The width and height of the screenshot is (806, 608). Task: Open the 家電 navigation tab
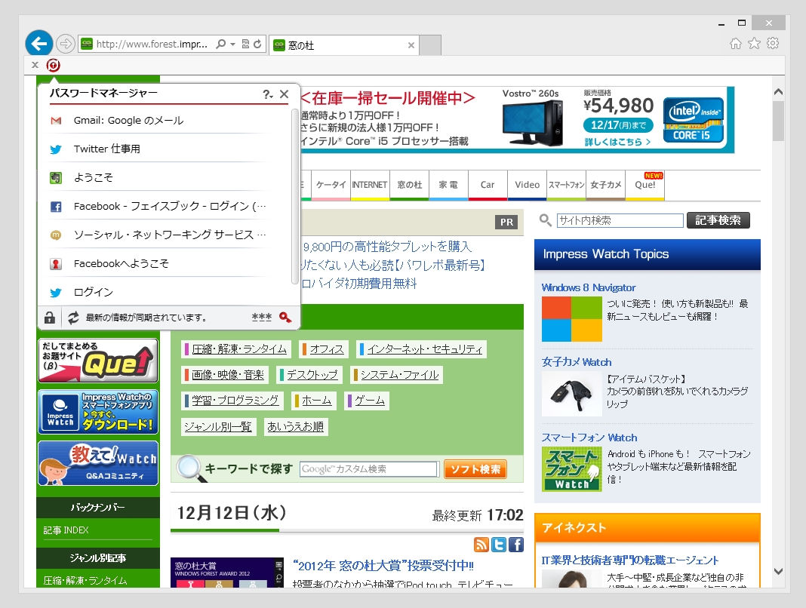(448, 185)
